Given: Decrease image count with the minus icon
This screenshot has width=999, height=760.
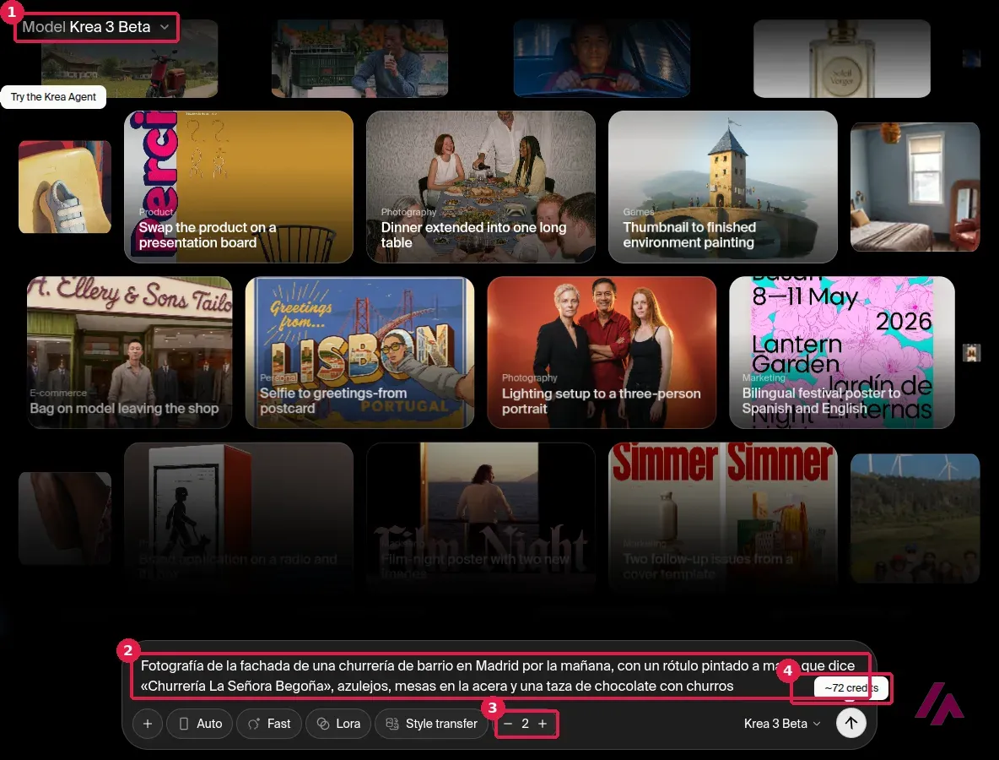Looking at the screenshot, I should 508,724.
